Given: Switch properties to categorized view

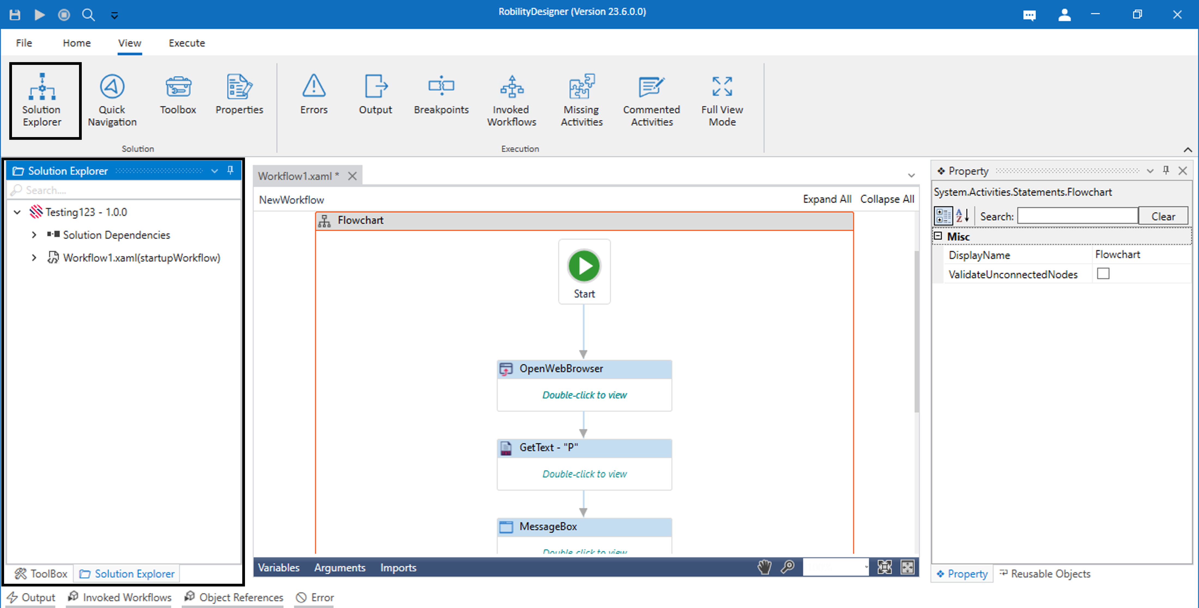Looking at the screenshot, I should pos(943,216).
